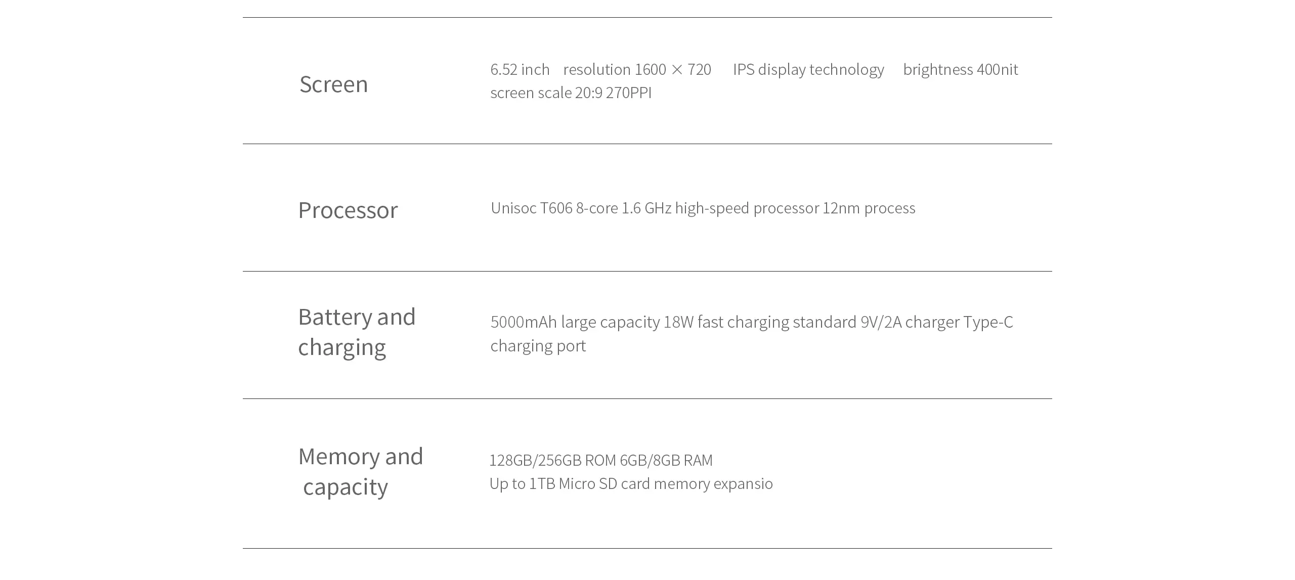Click the 6GB/8GB RAM text
1295x580 pixels.
tap(666, 460)
